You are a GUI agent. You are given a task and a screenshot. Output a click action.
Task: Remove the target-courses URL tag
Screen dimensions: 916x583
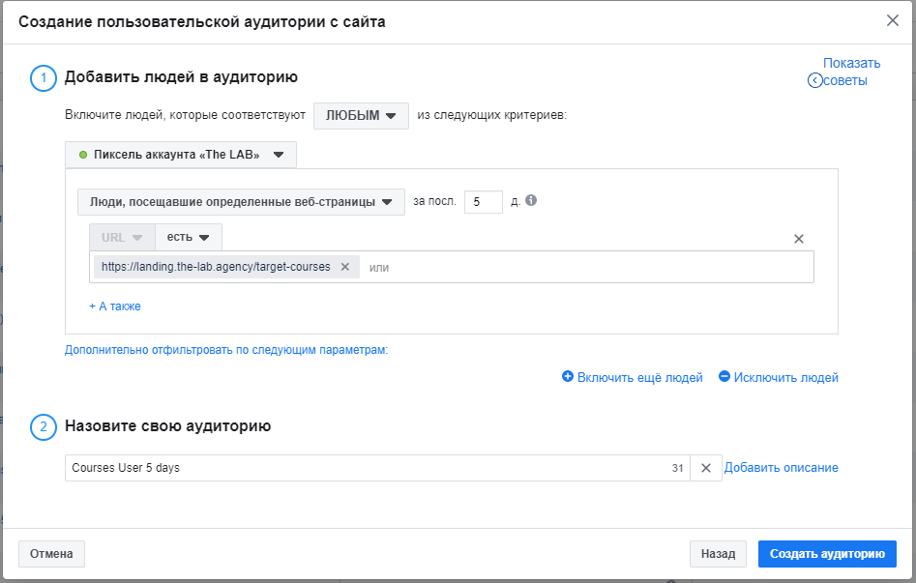345,267
